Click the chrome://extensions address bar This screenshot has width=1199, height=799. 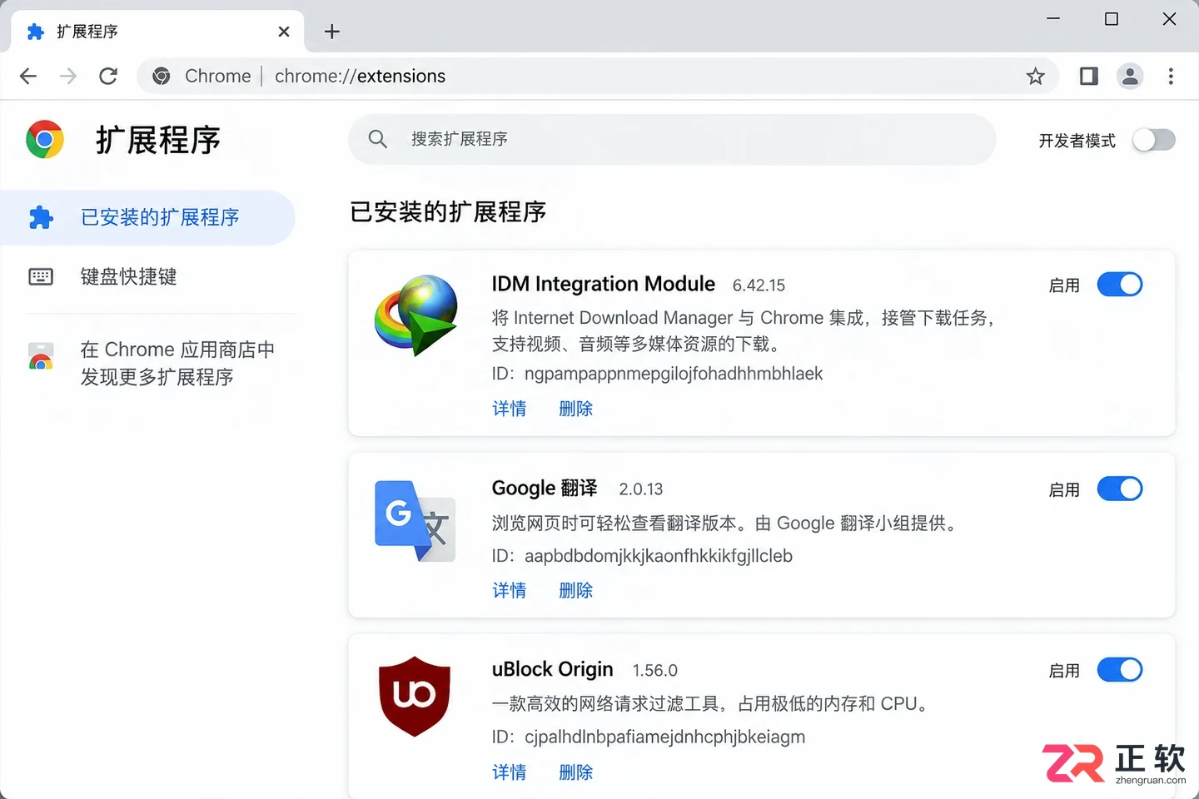pyautogui.click(x=598, y=77)
